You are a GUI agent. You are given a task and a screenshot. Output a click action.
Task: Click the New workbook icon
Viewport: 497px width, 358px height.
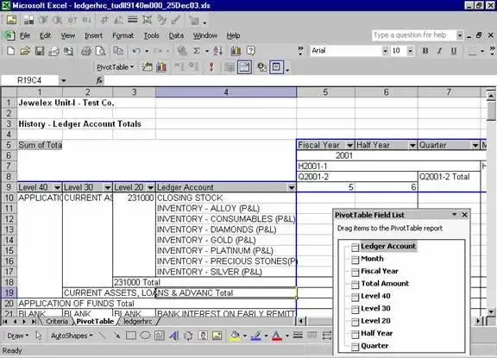coord(10,51)
